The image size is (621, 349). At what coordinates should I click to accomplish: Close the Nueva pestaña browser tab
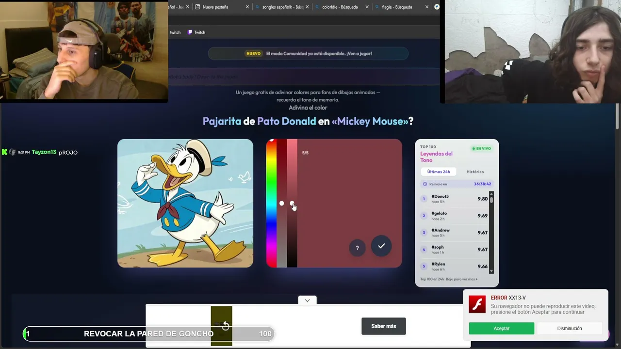point(247,7)
